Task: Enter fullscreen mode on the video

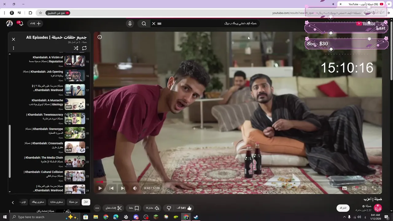Action: (374, 188)
